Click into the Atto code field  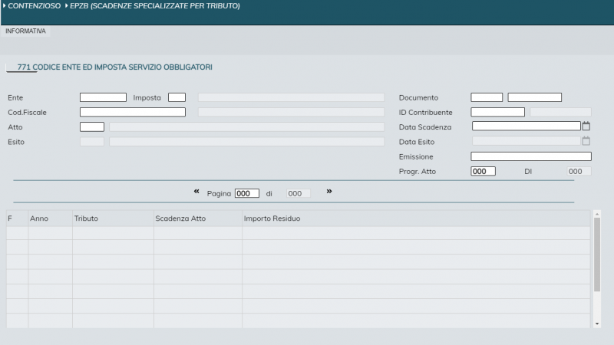(x=91, y=127)
